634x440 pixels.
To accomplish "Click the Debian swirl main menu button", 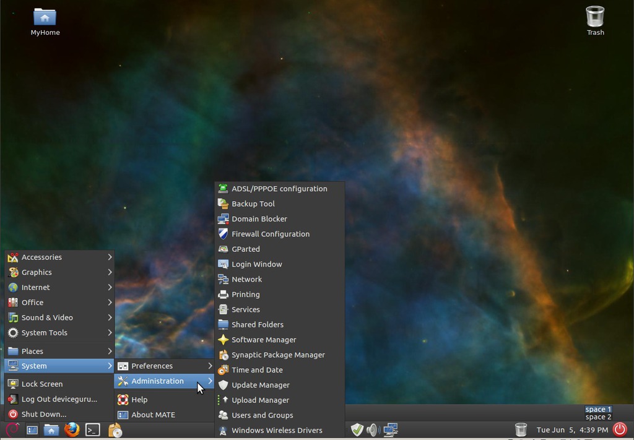I will 12,429.
